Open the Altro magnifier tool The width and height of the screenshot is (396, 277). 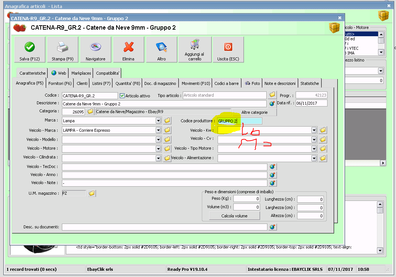pos(161,47)
